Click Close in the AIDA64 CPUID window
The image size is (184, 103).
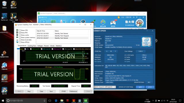pyautogui.click(x=150, y=87)
